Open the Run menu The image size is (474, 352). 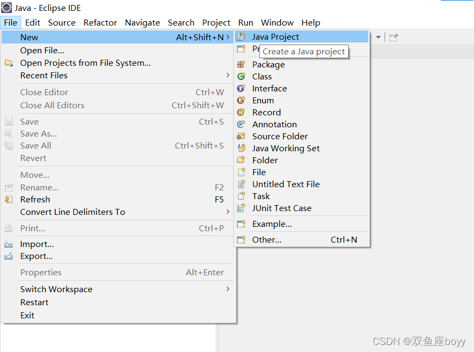[246, 23]
